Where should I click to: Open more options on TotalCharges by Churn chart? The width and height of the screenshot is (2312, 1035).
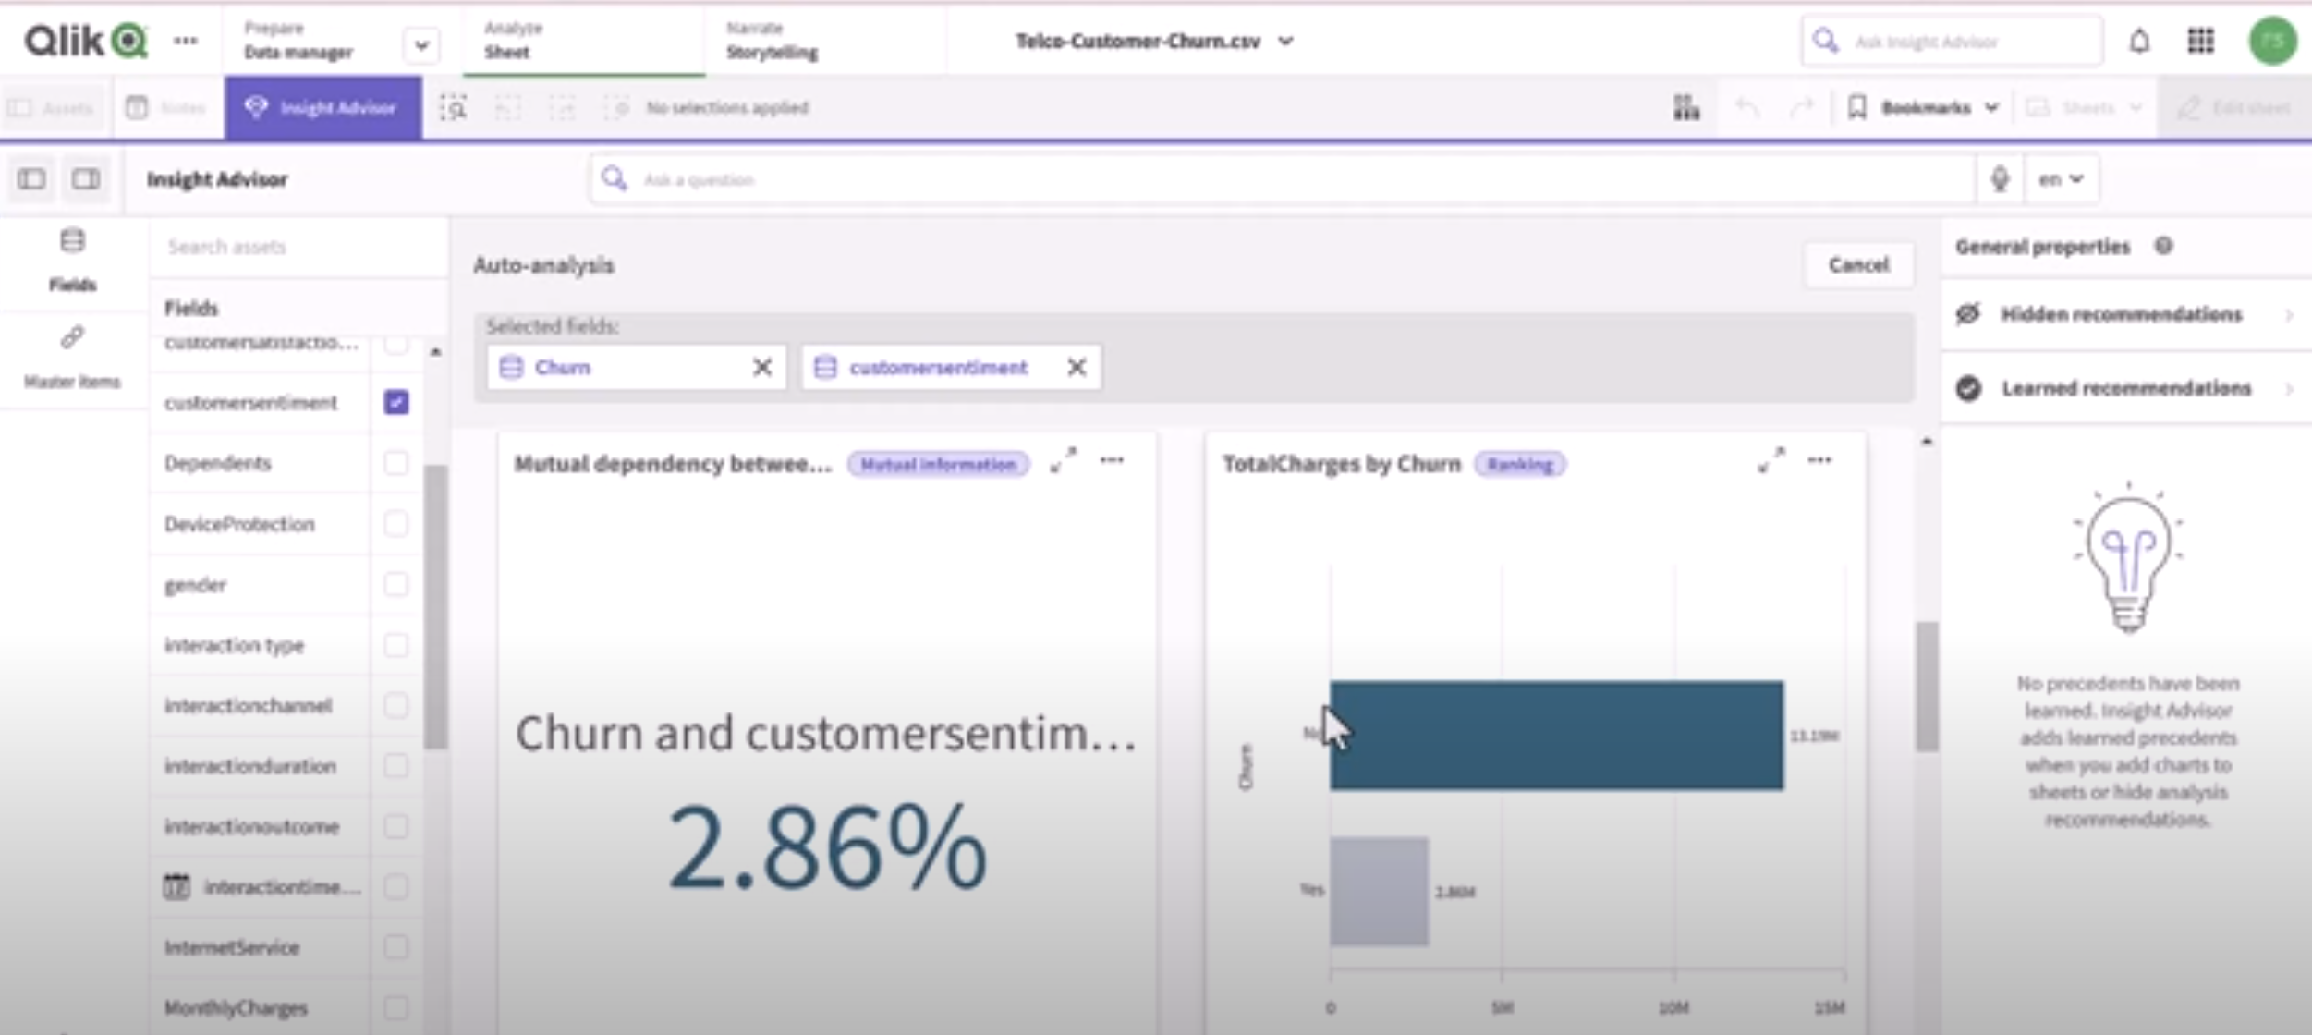1819,460
